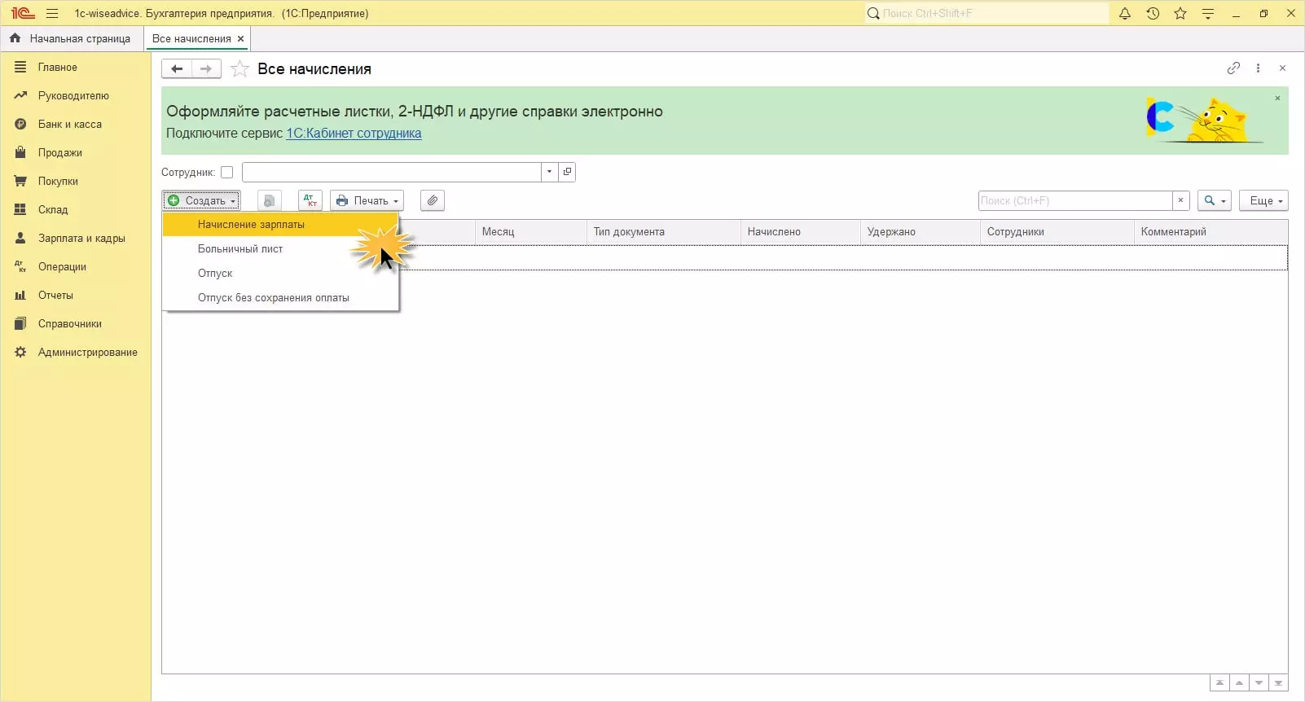Image resolution: width=1305 pixels, height=702 pixels.
Task: Focus the global search field Ctrl+Shift+F
Action: 986,13
